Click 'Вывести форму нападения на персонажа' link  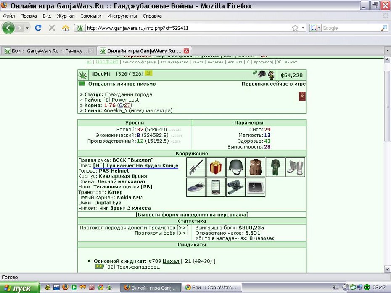(x=192, y=215)
